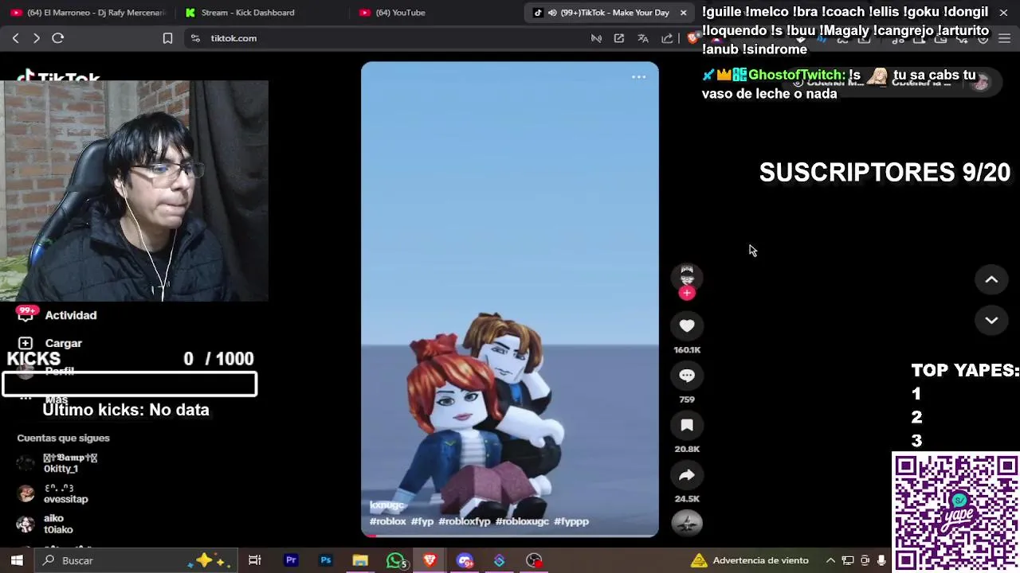
Task: Switch to Stream - Kick Dashboard tab
Action: tap(247, 13)
